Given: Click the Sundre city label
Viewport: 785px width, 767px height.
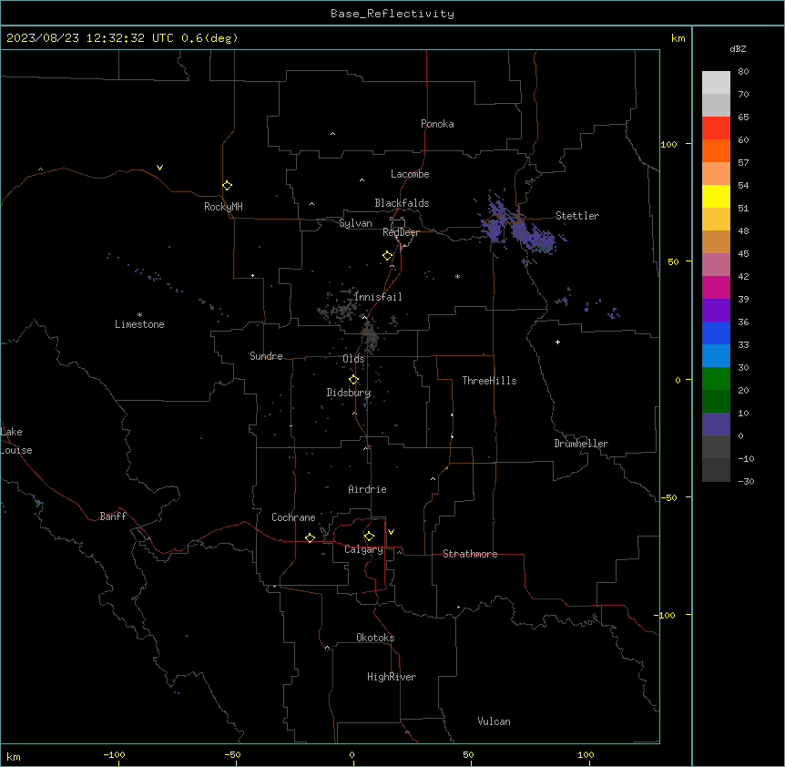Looking at the screenshot, I should coord(266,356).
